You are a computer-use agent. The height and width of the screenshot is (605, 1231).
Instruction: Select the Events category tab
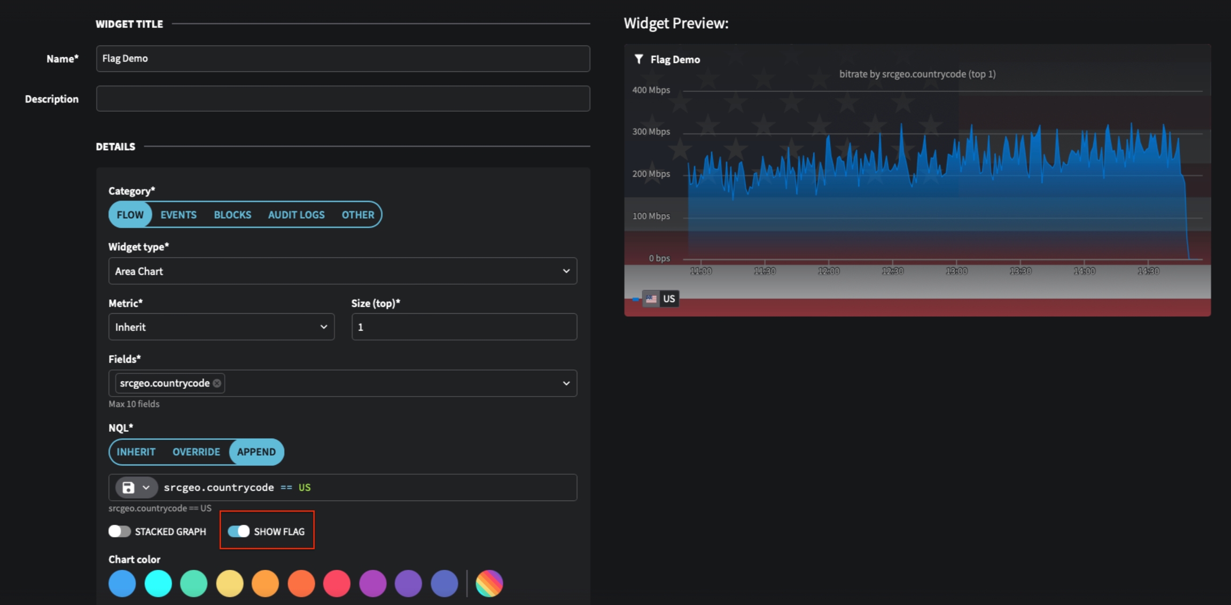(178, 215)
